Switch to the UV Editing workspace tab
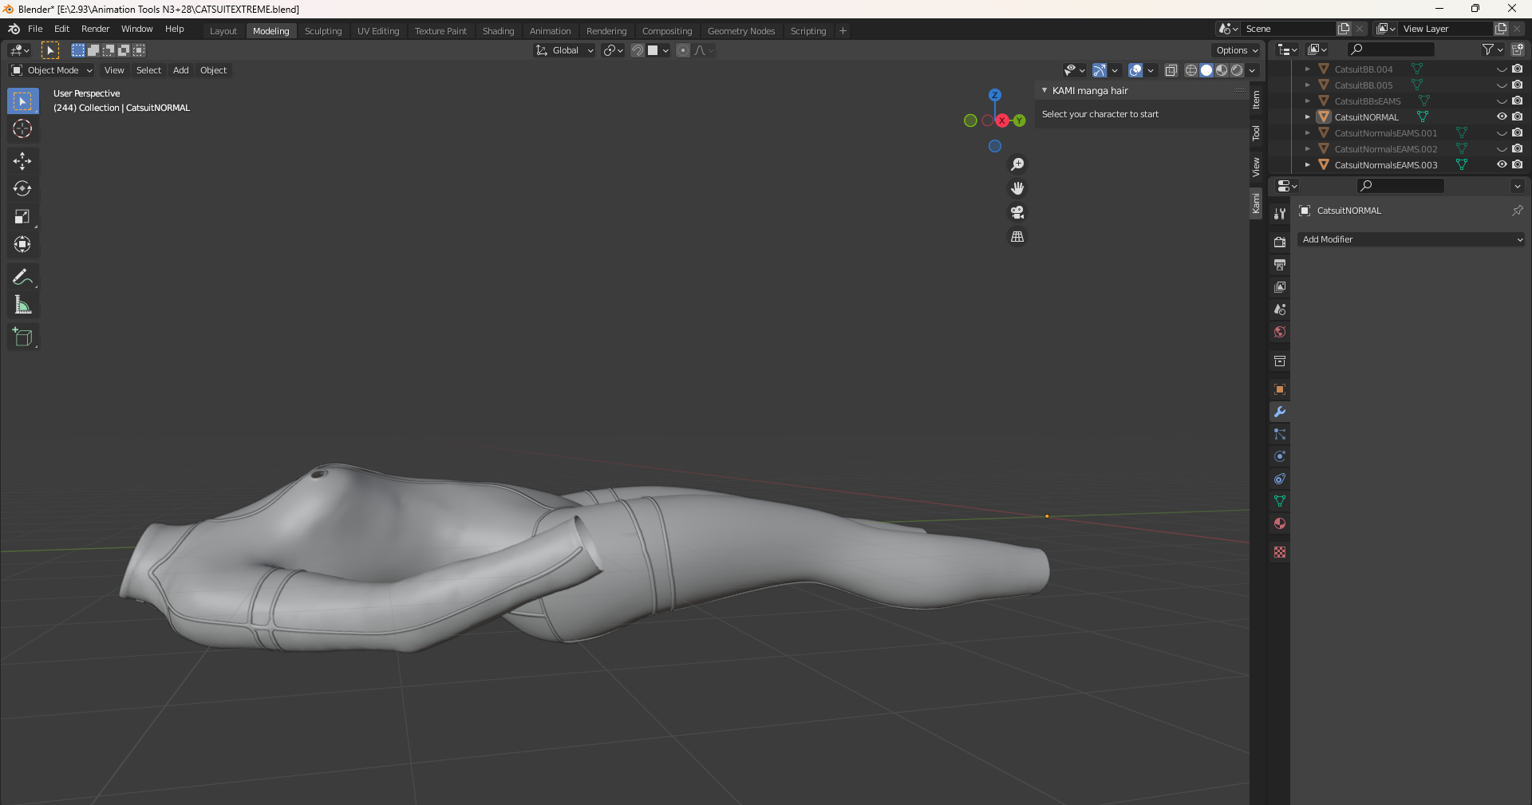The width and height of the screenshot is (1532, 805). pyautogui.click(x=378, y=31)
